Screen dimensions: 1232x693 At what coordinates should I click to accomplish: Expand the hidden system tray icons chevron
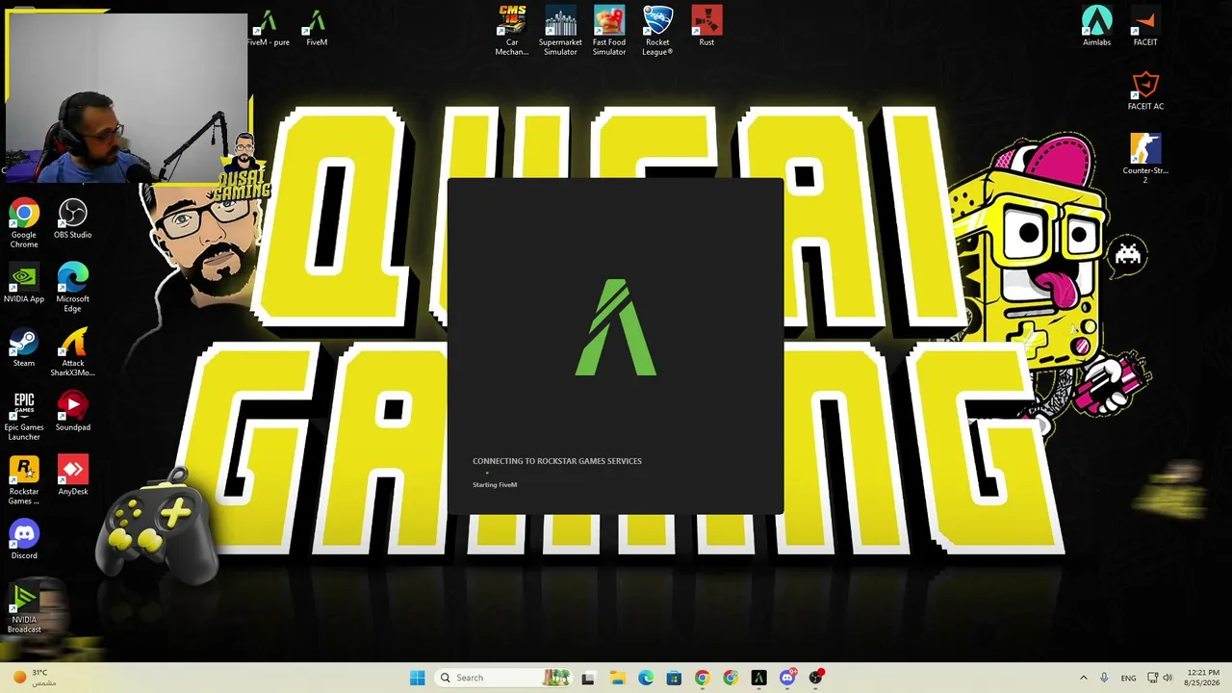point(1084,678)
